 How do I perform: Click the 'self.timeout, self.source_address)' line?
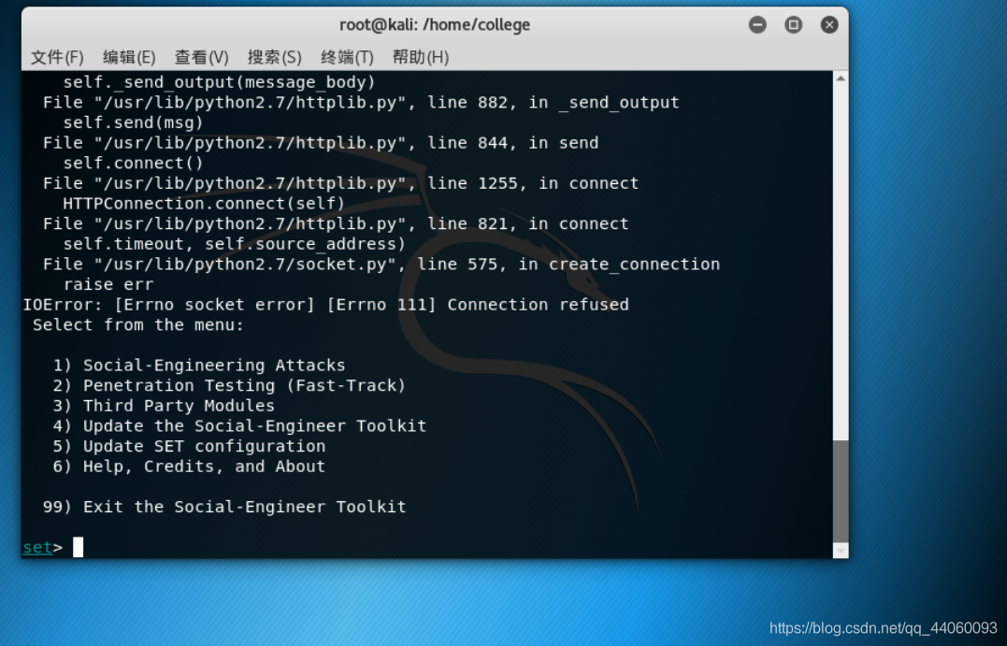tap(235, 244)
